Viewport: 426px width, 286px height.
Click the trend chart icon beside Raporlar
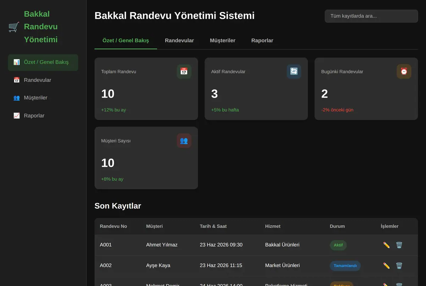pyautogui.click(x=17, y=116)
